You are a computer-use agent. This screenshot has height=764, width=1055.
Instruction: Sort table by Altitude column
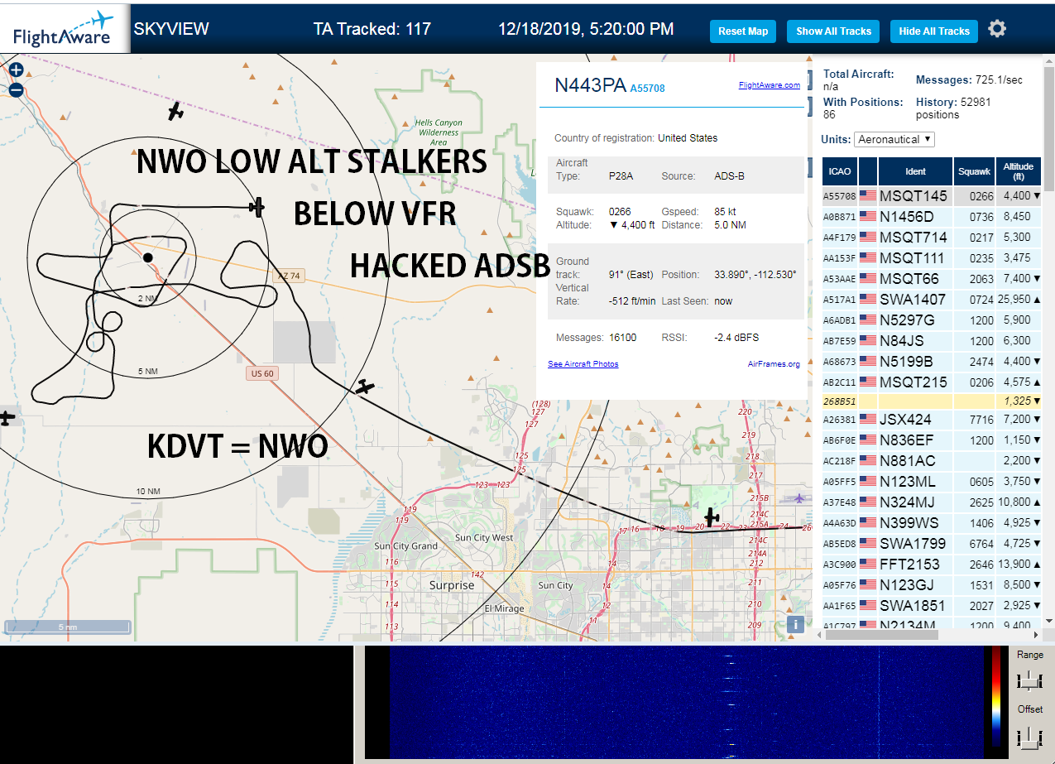(x=1019, y=171)
